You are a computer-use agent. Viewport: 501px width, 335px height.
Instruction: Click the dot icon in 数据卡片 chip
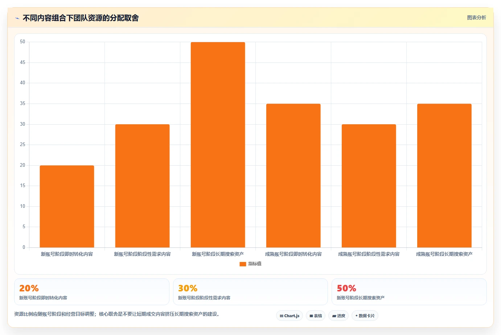(x=356, y=316)
